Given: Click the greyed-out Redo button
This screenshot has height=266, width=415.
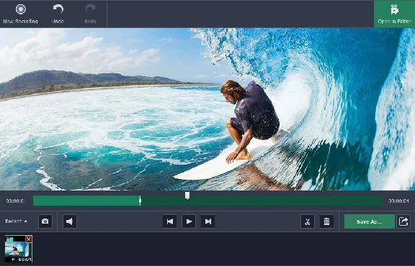Looking at the screenshot, I should (x=90, y=14).
